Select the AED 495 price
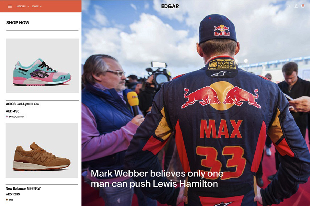Screen dimensions: 310x206 12,111
